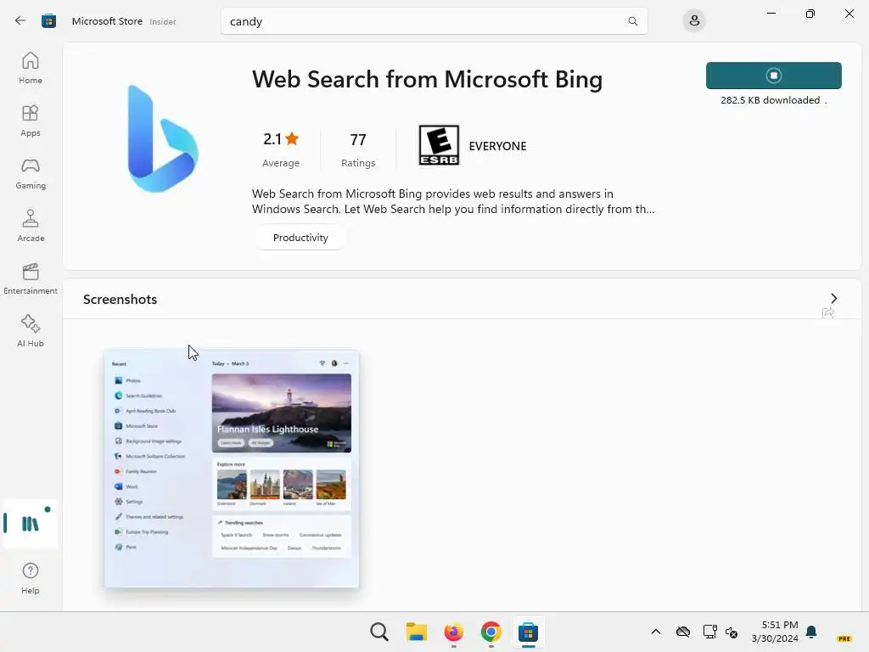Open the Library downloads icon
The image size is (869, 652).
(31, 524)
